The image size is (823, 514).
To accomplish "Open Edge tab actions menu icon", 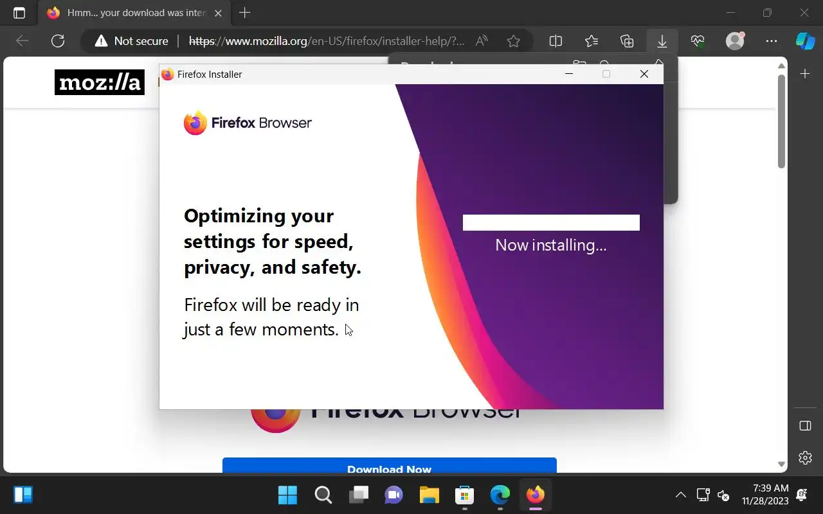I will click(x=19, y=13).
